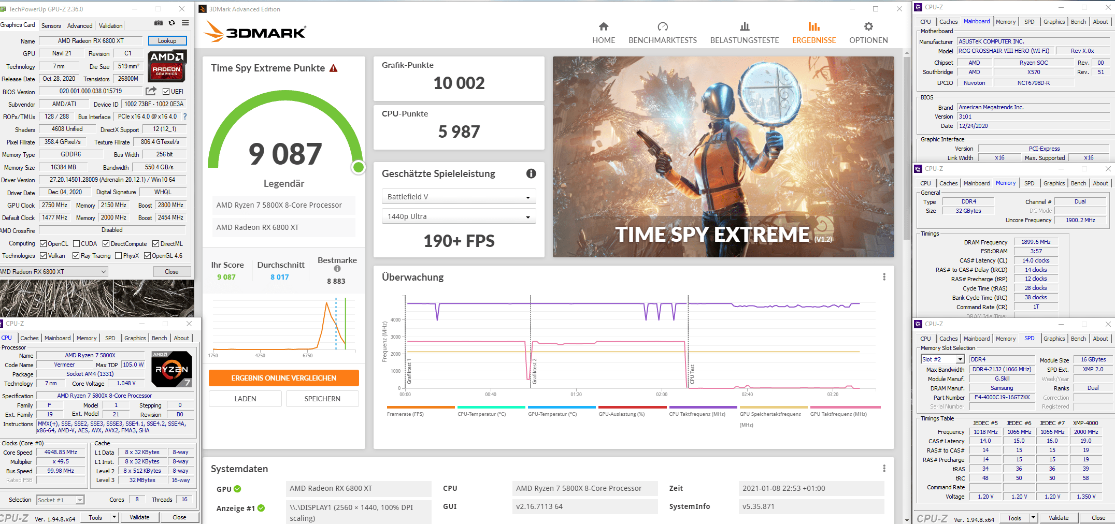The width and height of the screenshot is (1115, 524).
Task: Toggle the CUDA checkbox
Action: pos(76,244)
